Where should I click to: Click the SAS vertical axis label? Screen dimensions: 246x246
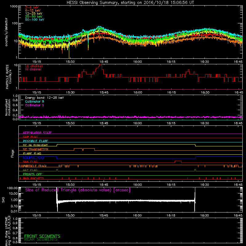(3, 200)
